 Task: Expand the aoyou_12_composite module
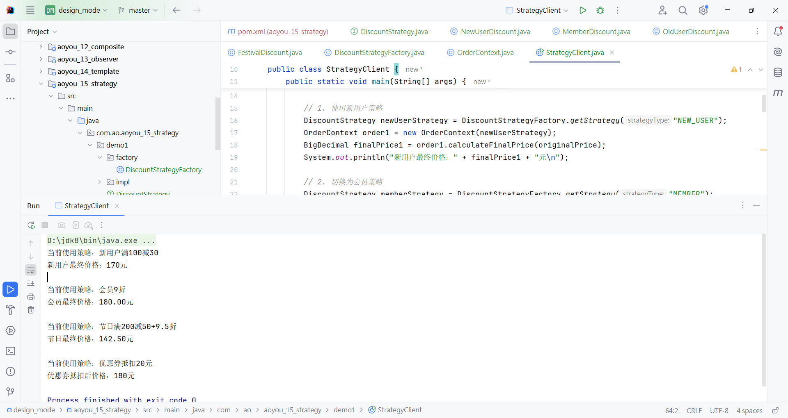click(41, 47)
